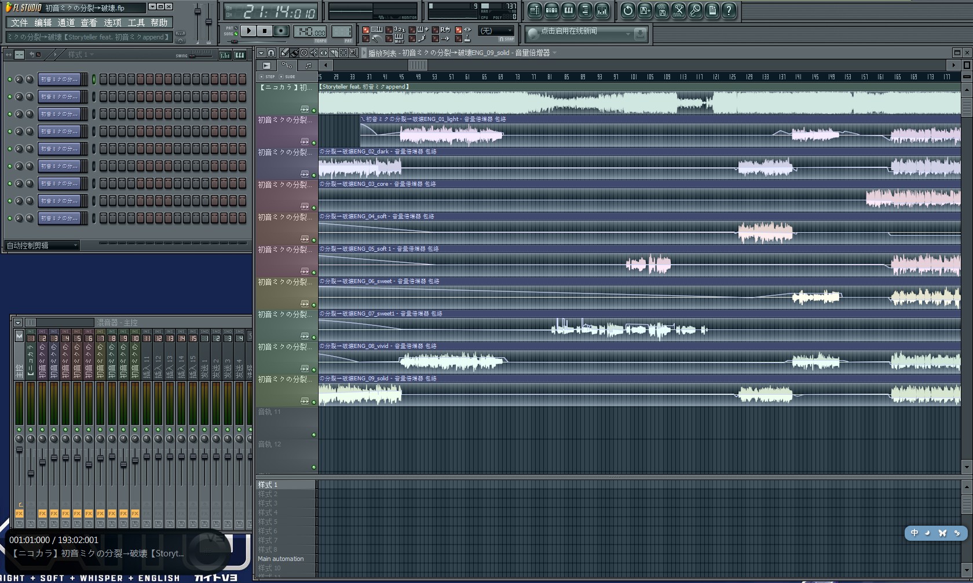Click the help question mark icon
Image resolution: width=973 pixels, height=583 pixels.
coord(729,10)
